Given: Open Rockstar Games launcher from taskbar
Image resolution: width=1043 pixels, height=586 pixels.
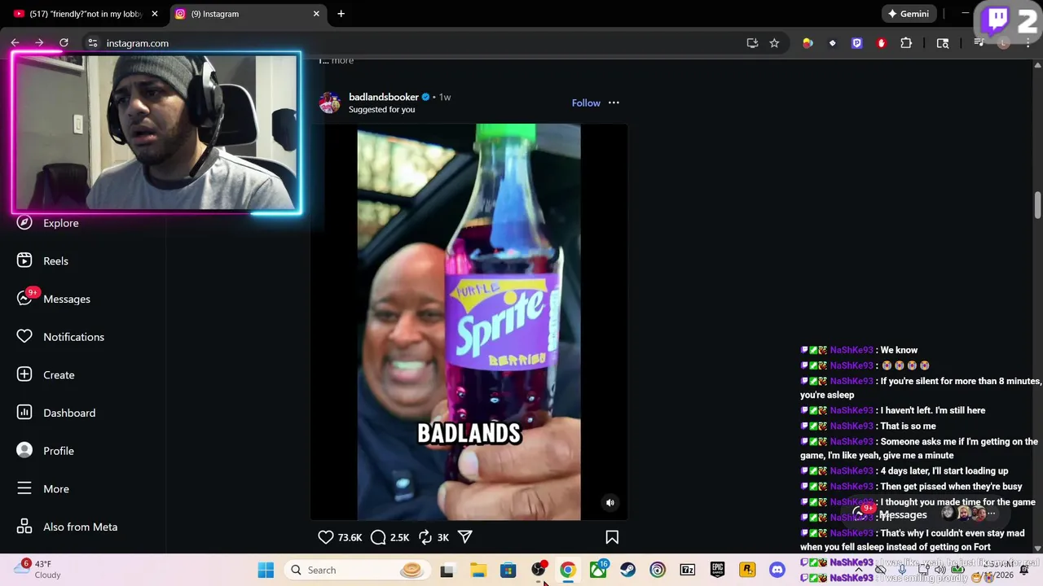Looking at the screenshot, I should click(747, 570).
